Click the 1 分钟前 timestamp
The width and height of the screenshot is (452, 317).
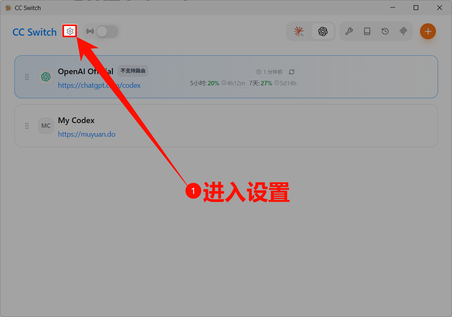269,72
